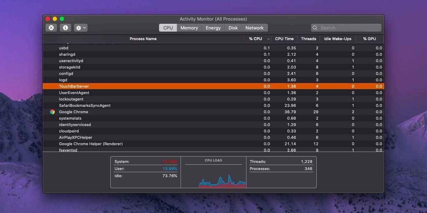427x213 pixels.
Task: Sort by the CPU Time column header
Action: point(284,39)
